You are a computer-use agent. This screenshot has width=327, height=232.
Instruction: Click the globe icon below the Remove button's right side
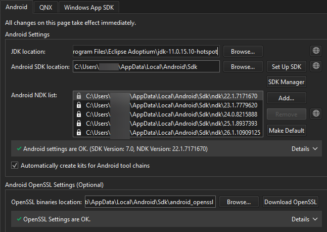(x=316, y=113)
